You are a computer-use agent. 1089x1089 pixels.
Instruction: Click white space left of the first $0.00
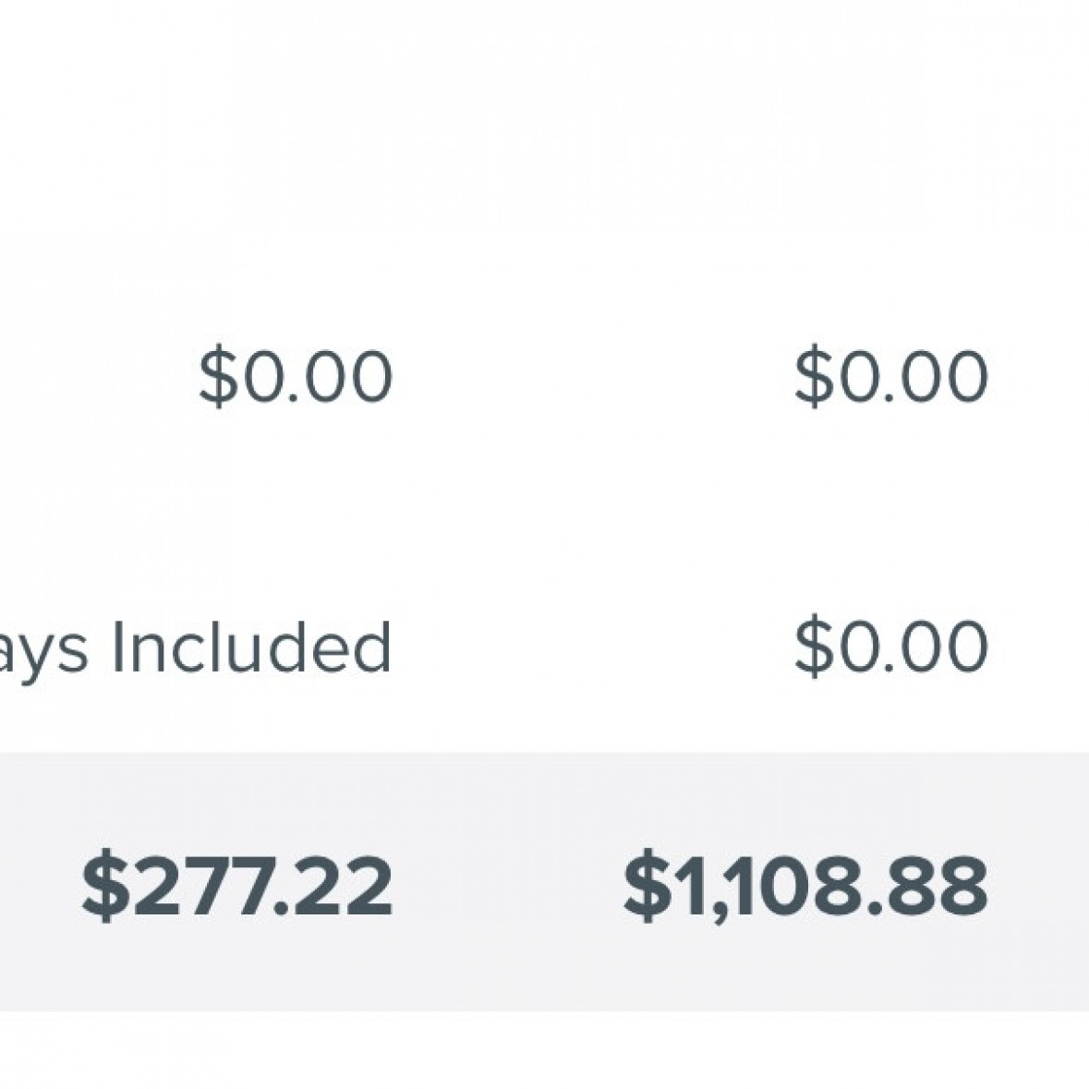click(92, 376)
